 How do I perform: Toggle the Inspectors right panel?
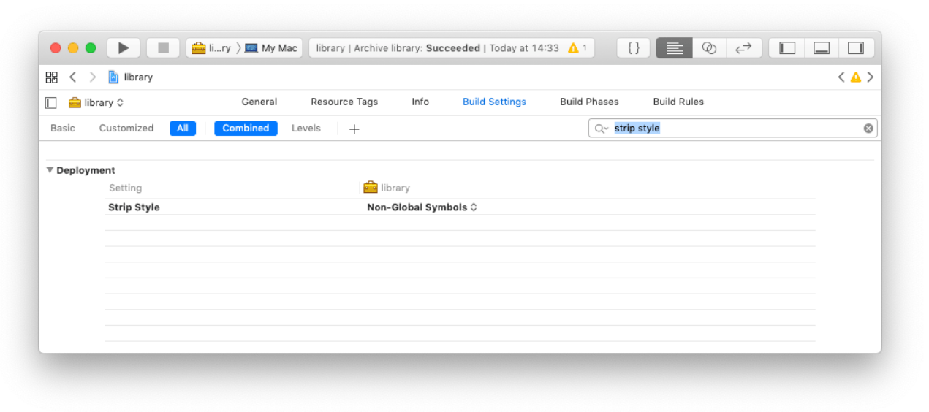pos(856,48)
